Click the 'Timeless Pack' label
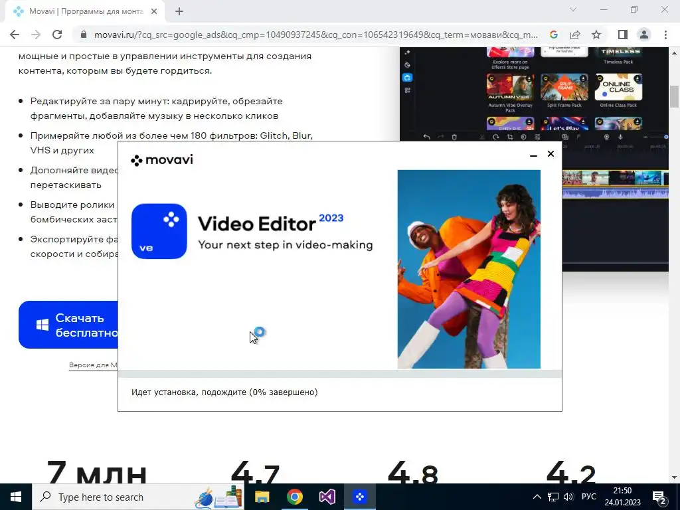Screen dimensions: 680x510 tap(618, 62)
